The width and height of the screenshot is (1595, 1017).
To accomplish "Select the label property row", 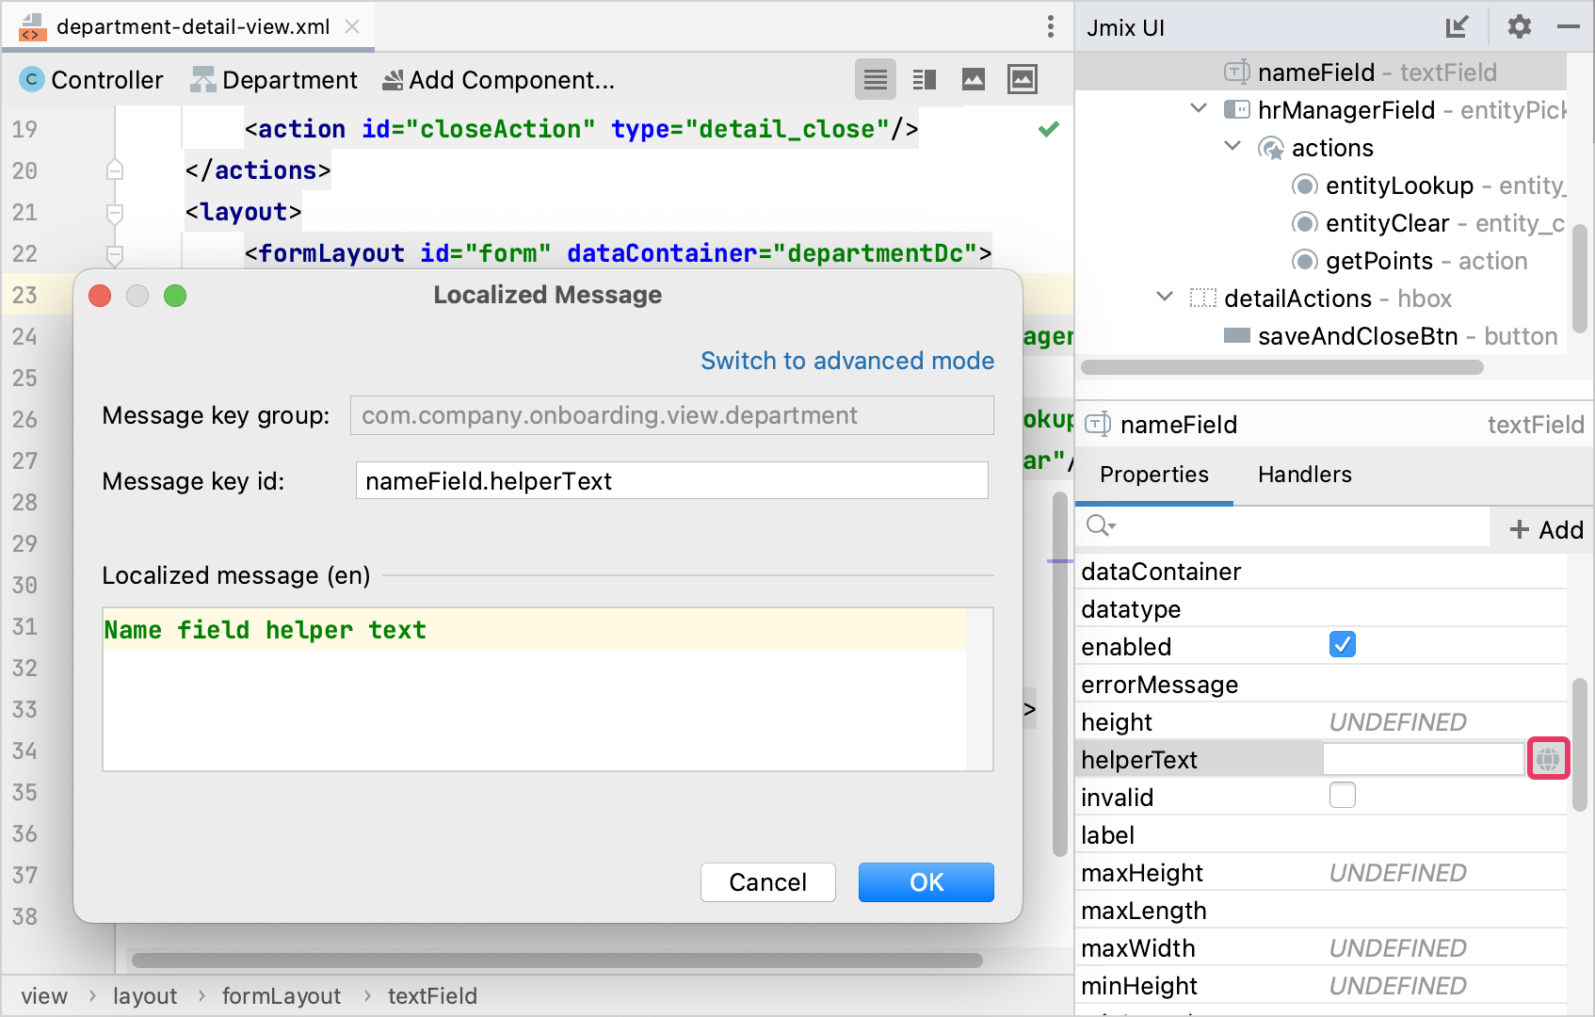I will (x=1321, y=835).
